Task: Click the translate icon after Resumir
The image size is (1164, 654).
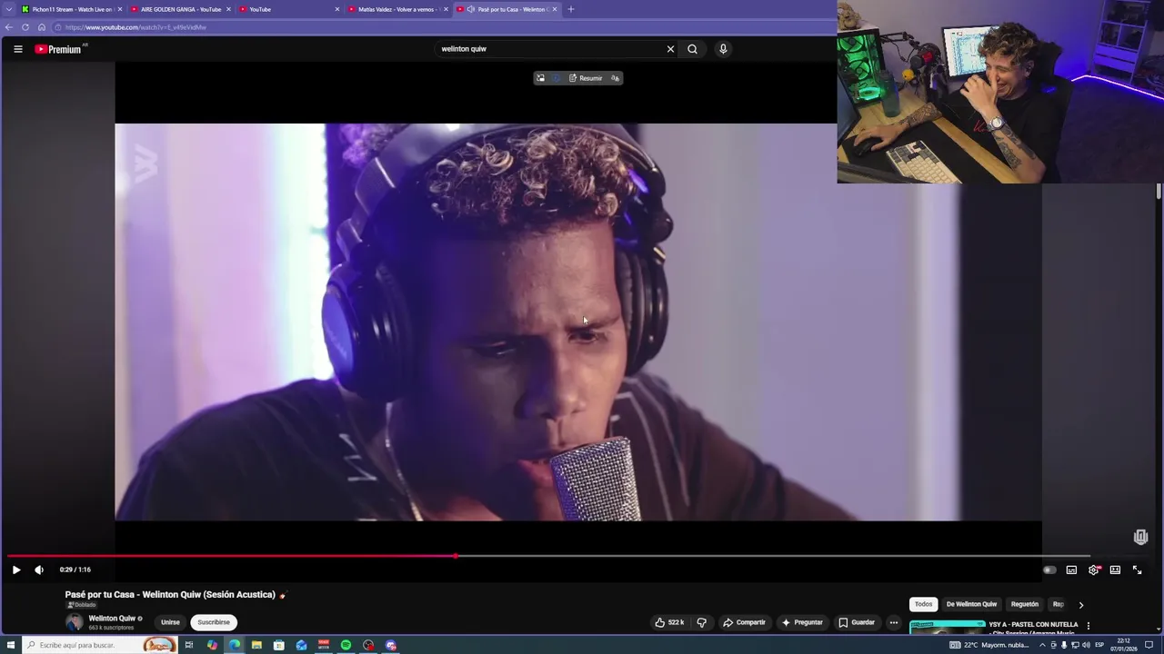Action: (x=616, y=78)
